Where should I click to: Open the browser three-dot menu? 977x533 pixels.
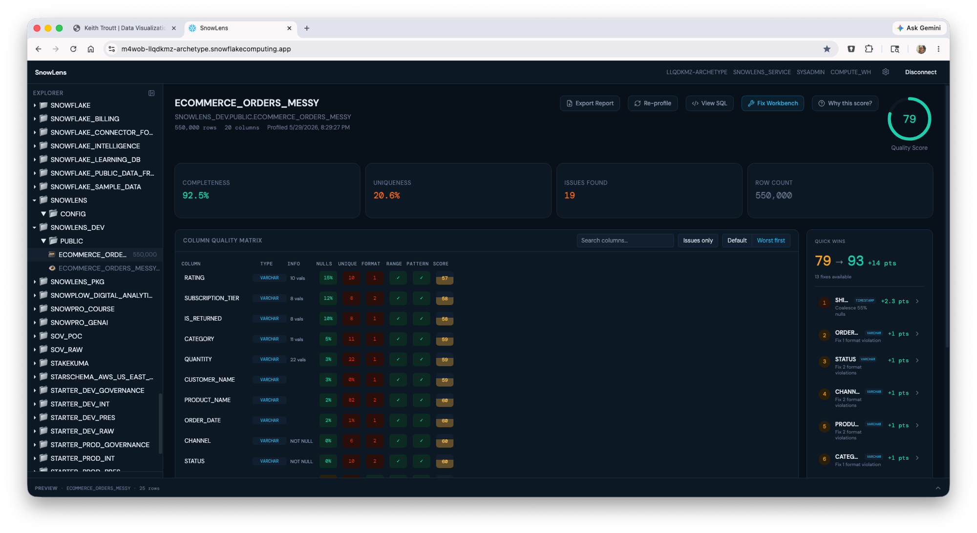pyautogui.click(x=938, y=49)
